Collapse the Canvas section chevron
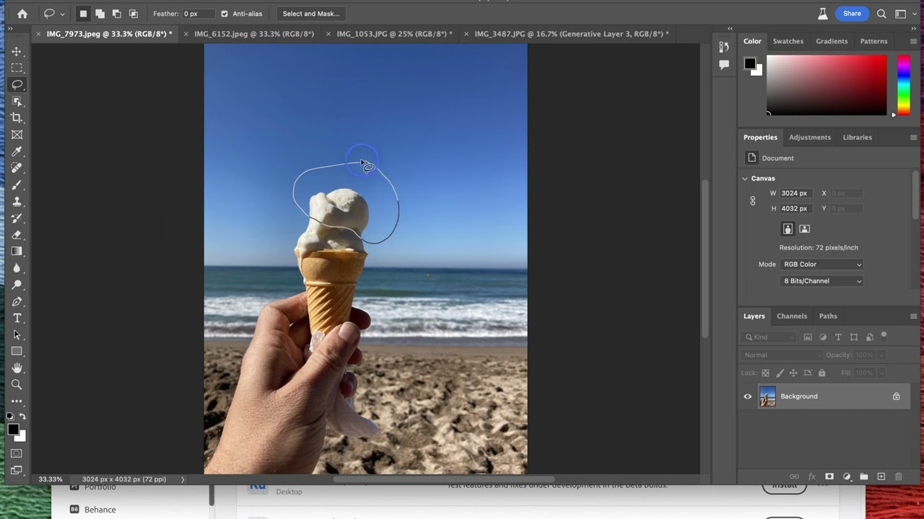 coord(745,179)
